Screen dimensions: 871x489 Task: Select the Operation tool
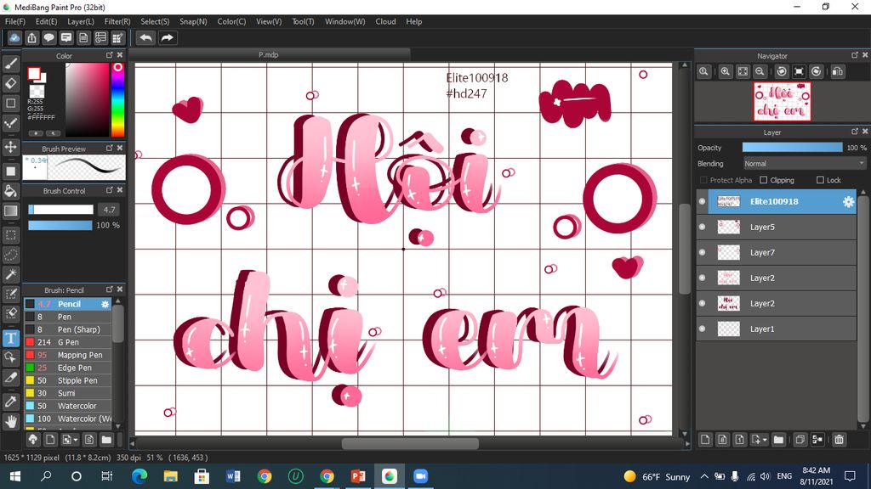click(x=10, y=357)
